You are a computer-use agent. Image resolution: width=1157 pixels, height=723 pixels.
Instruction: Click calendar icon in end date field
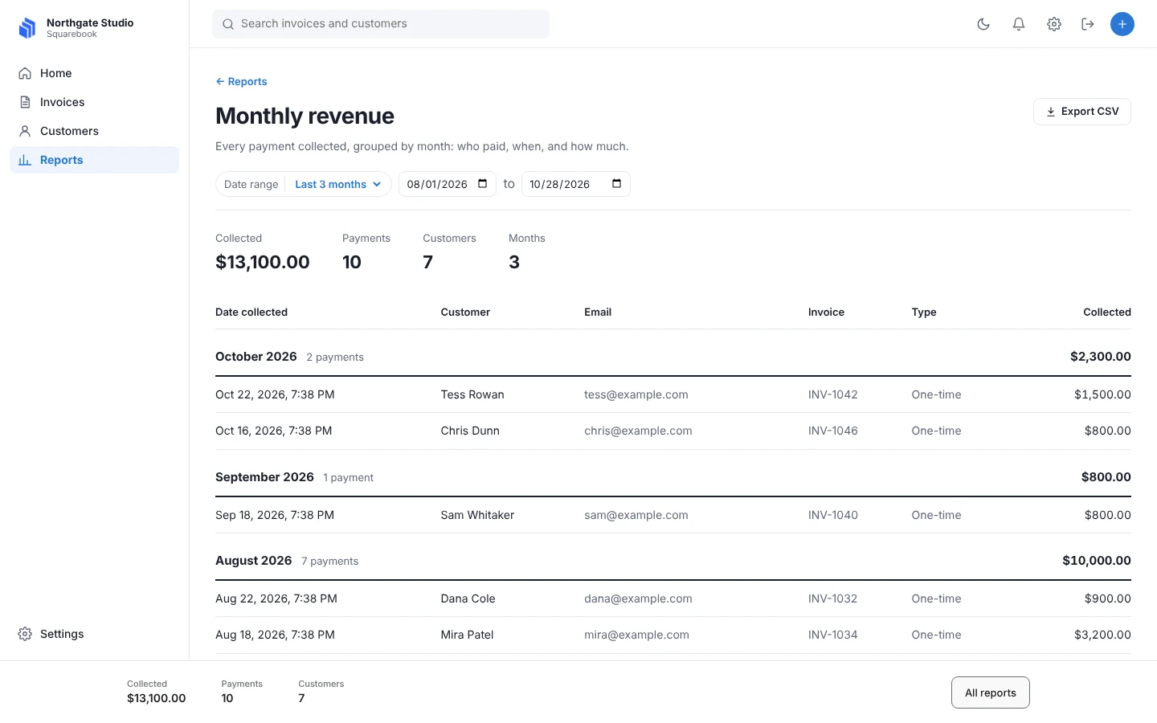617,184
